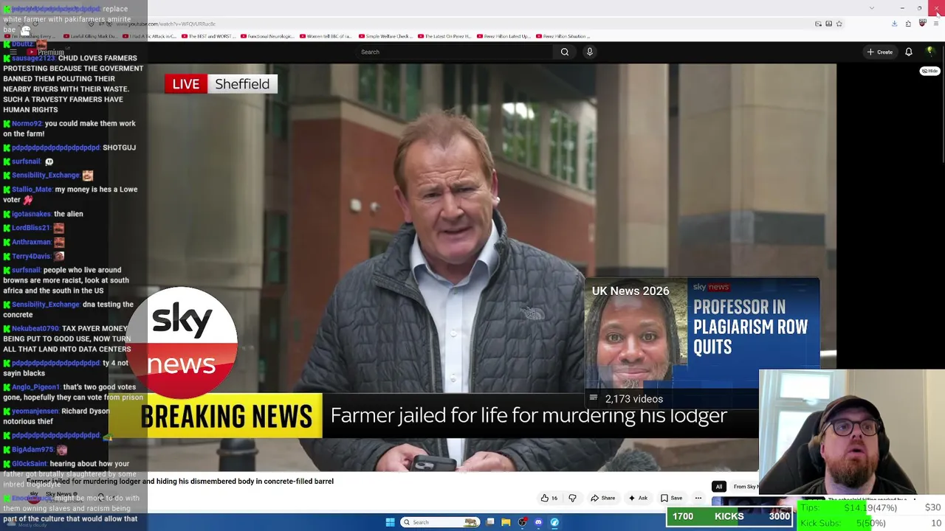Click the 2,173 videos playlist label
Image resolution: width=945 pixels, height=531 pixels.
[x=633, y=399]
